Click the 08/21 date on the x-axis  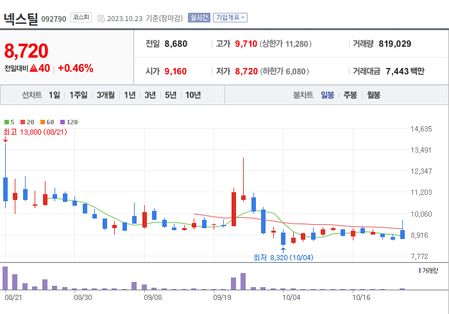pos(13,297)
